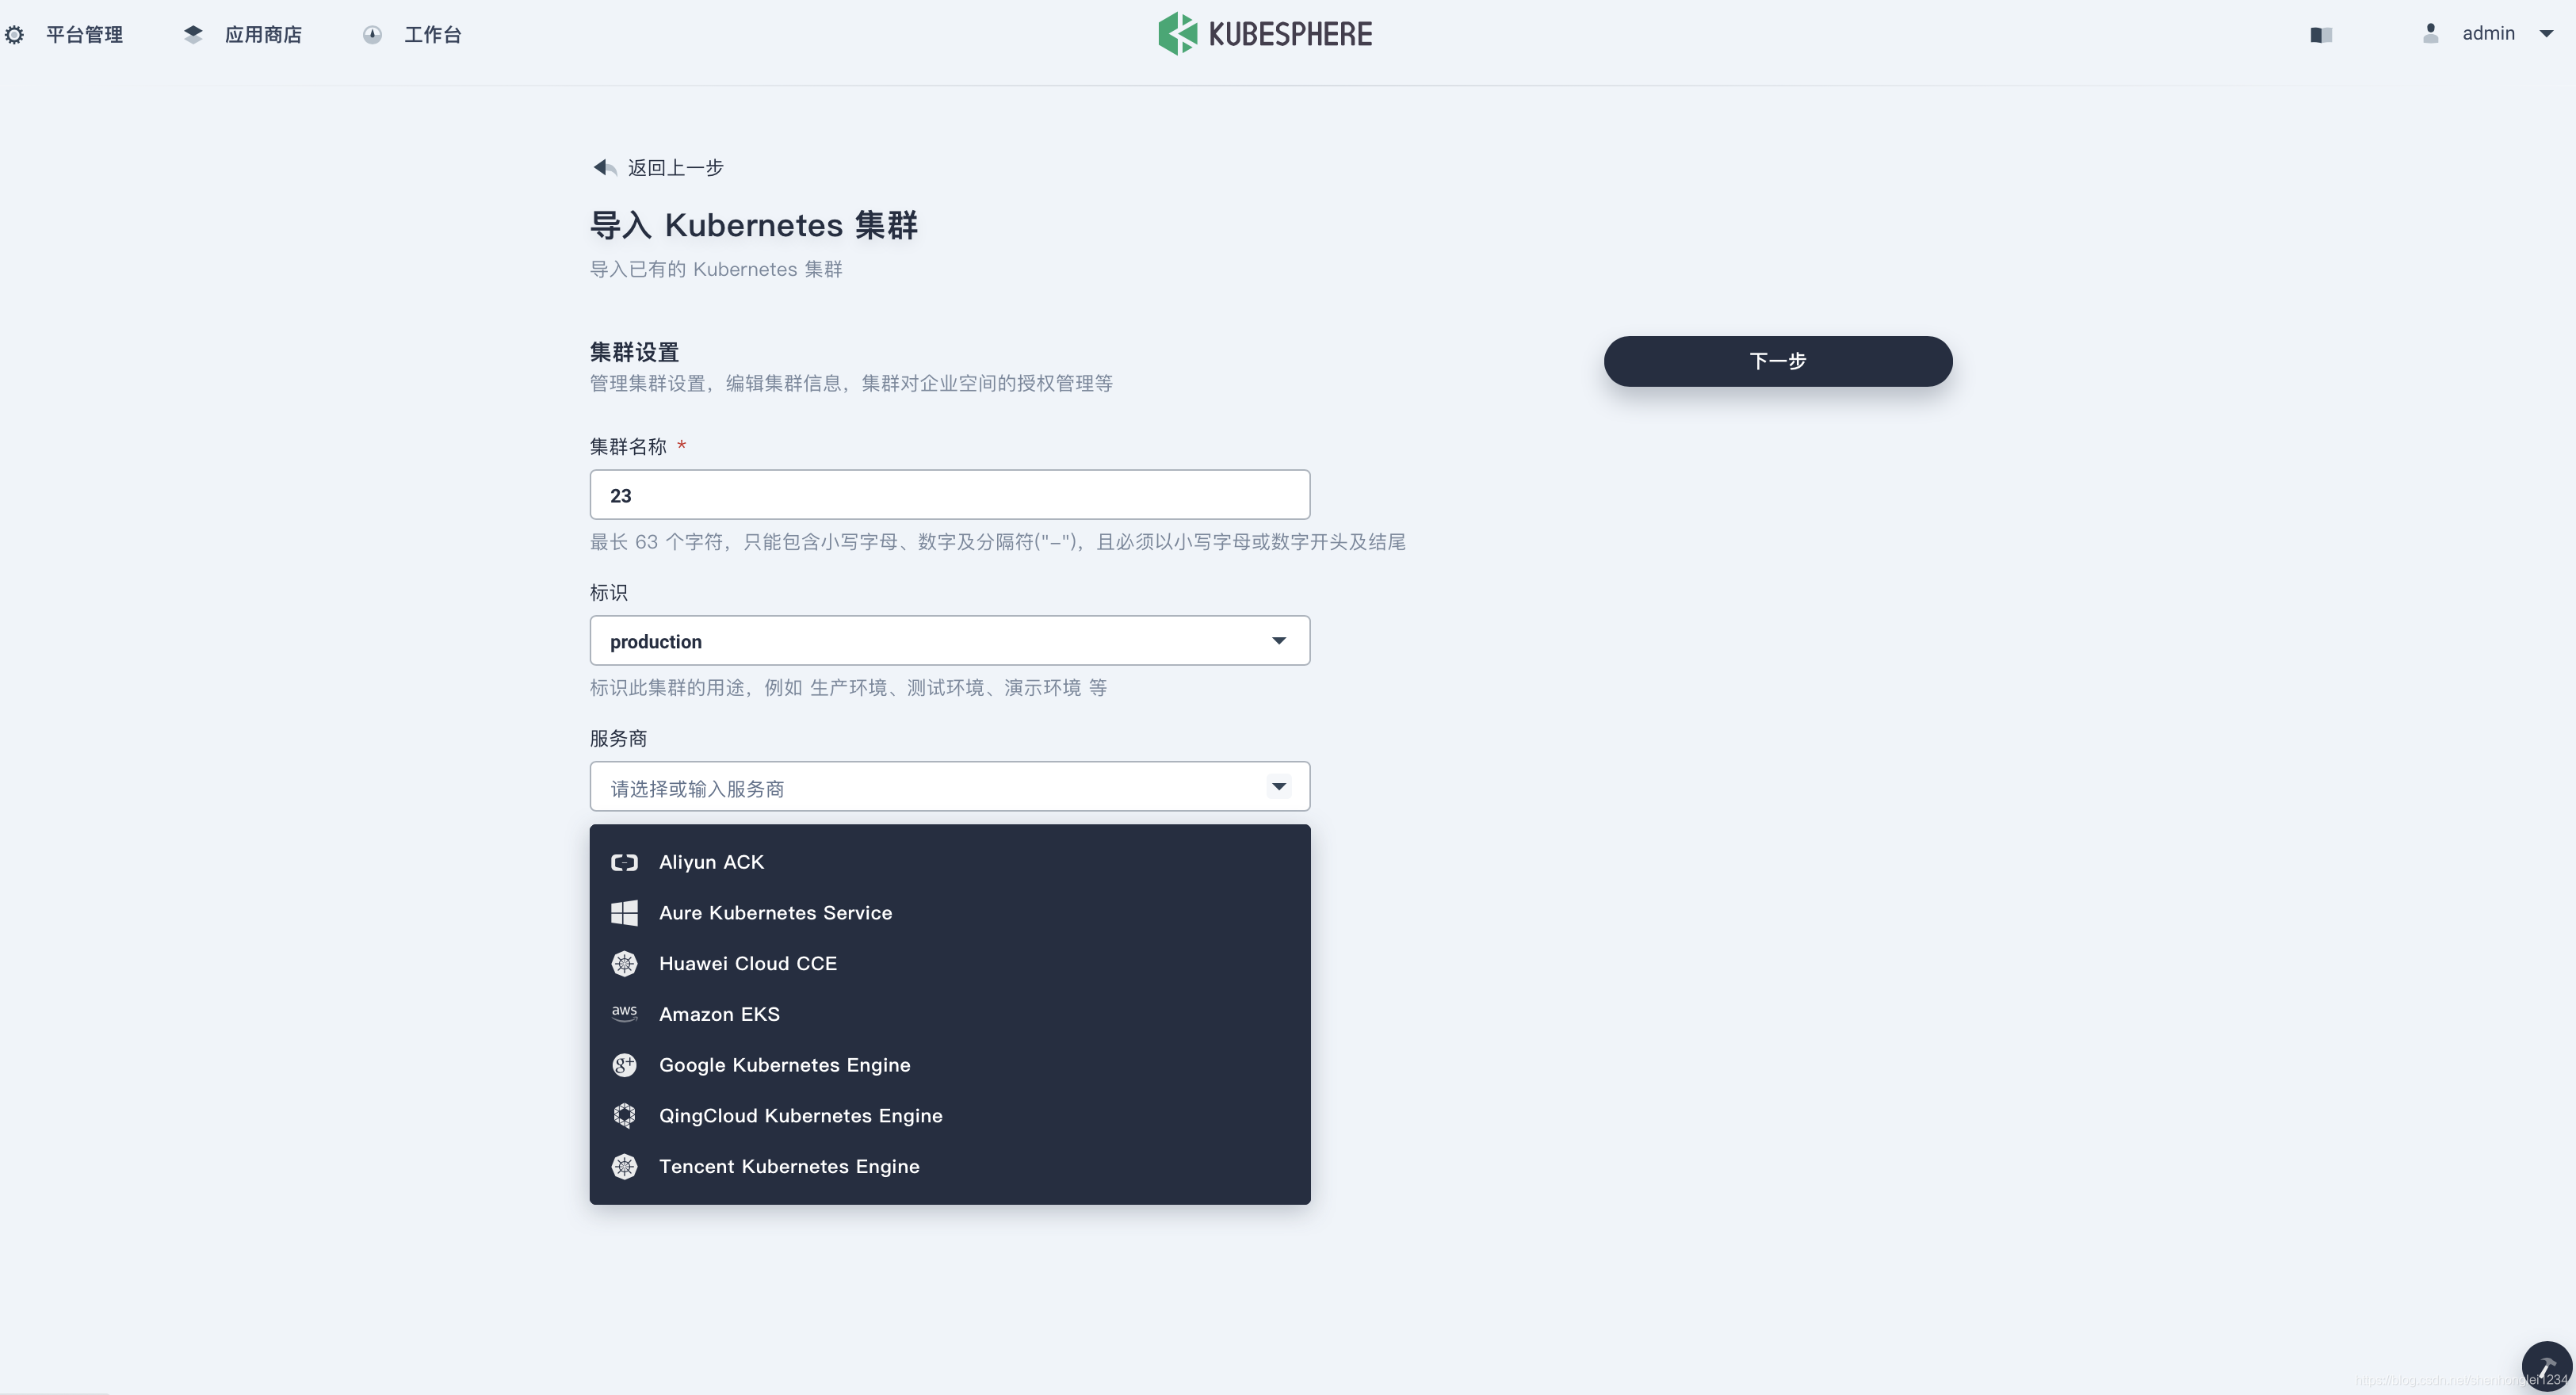Screen dimensions: 2576x1395
Task: Collapse the 服务商 dropdown arrow
Action: point(1278,787)
